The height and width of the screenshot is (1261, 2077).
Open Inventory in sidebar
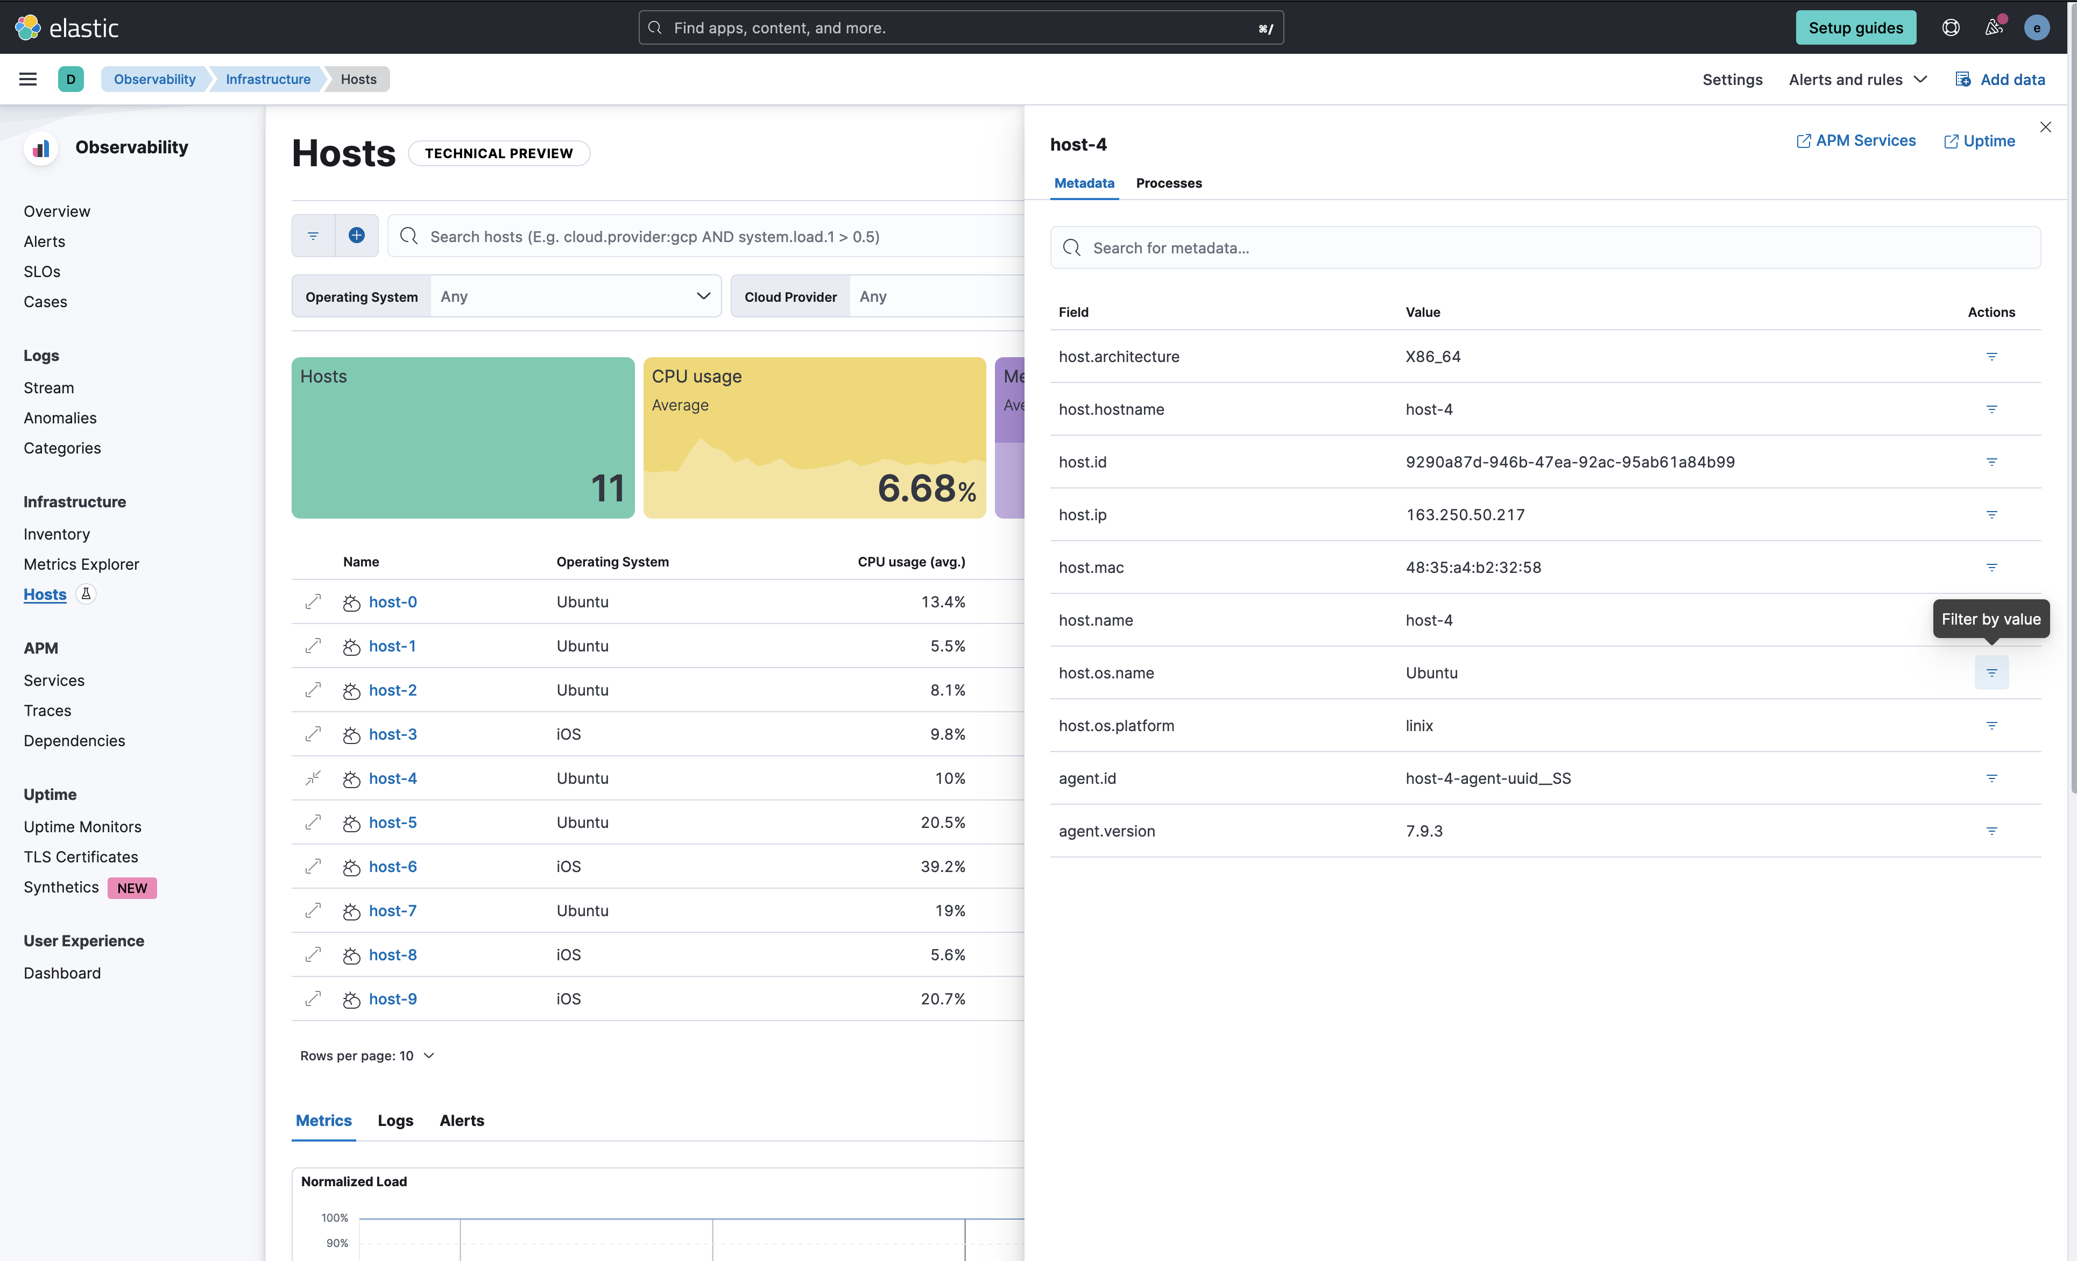(56, 534)
